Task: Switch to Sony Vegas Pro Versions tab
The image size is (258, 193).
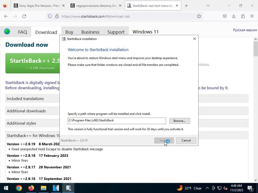Action: 39,6
